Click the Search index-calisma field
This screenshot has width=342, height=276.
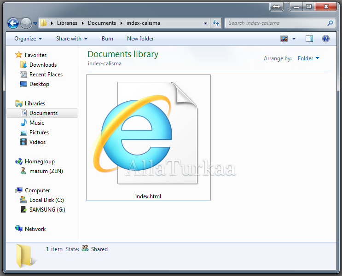click(x=275, y=23)
